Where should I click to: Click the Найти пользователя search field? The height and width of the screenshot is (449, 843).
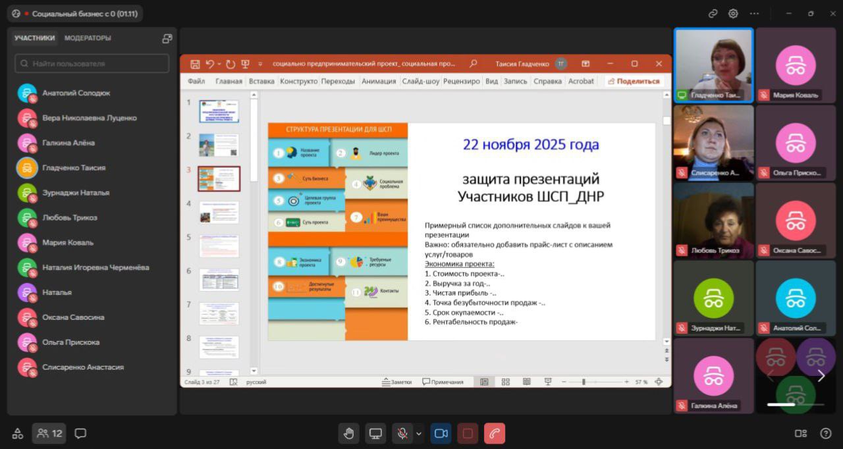[x=92, y=64]
